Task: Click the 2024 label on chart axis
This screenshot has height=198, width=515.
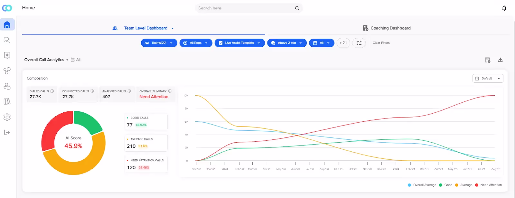Action: click(x=396, y=169)
